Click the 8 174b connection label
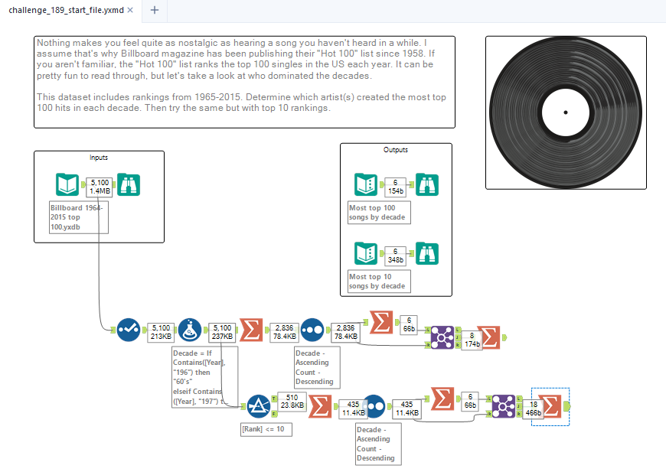Image resolution: width=666 pixels, height=472 pixels. coord(472,340)
